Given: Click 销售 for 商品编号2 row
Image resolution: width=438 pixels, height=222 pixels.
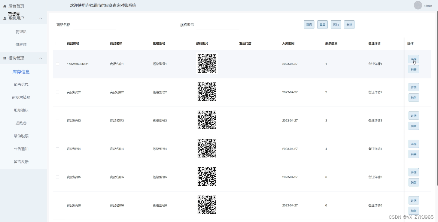Looking at the screenshot, I should (414, 97).
